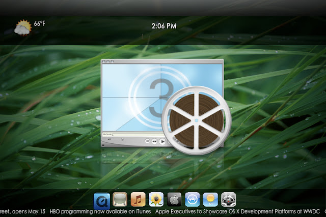Click the 2:06 PM clock display
The height and width of the screenshot is (217, 326).
pos(164,26)
